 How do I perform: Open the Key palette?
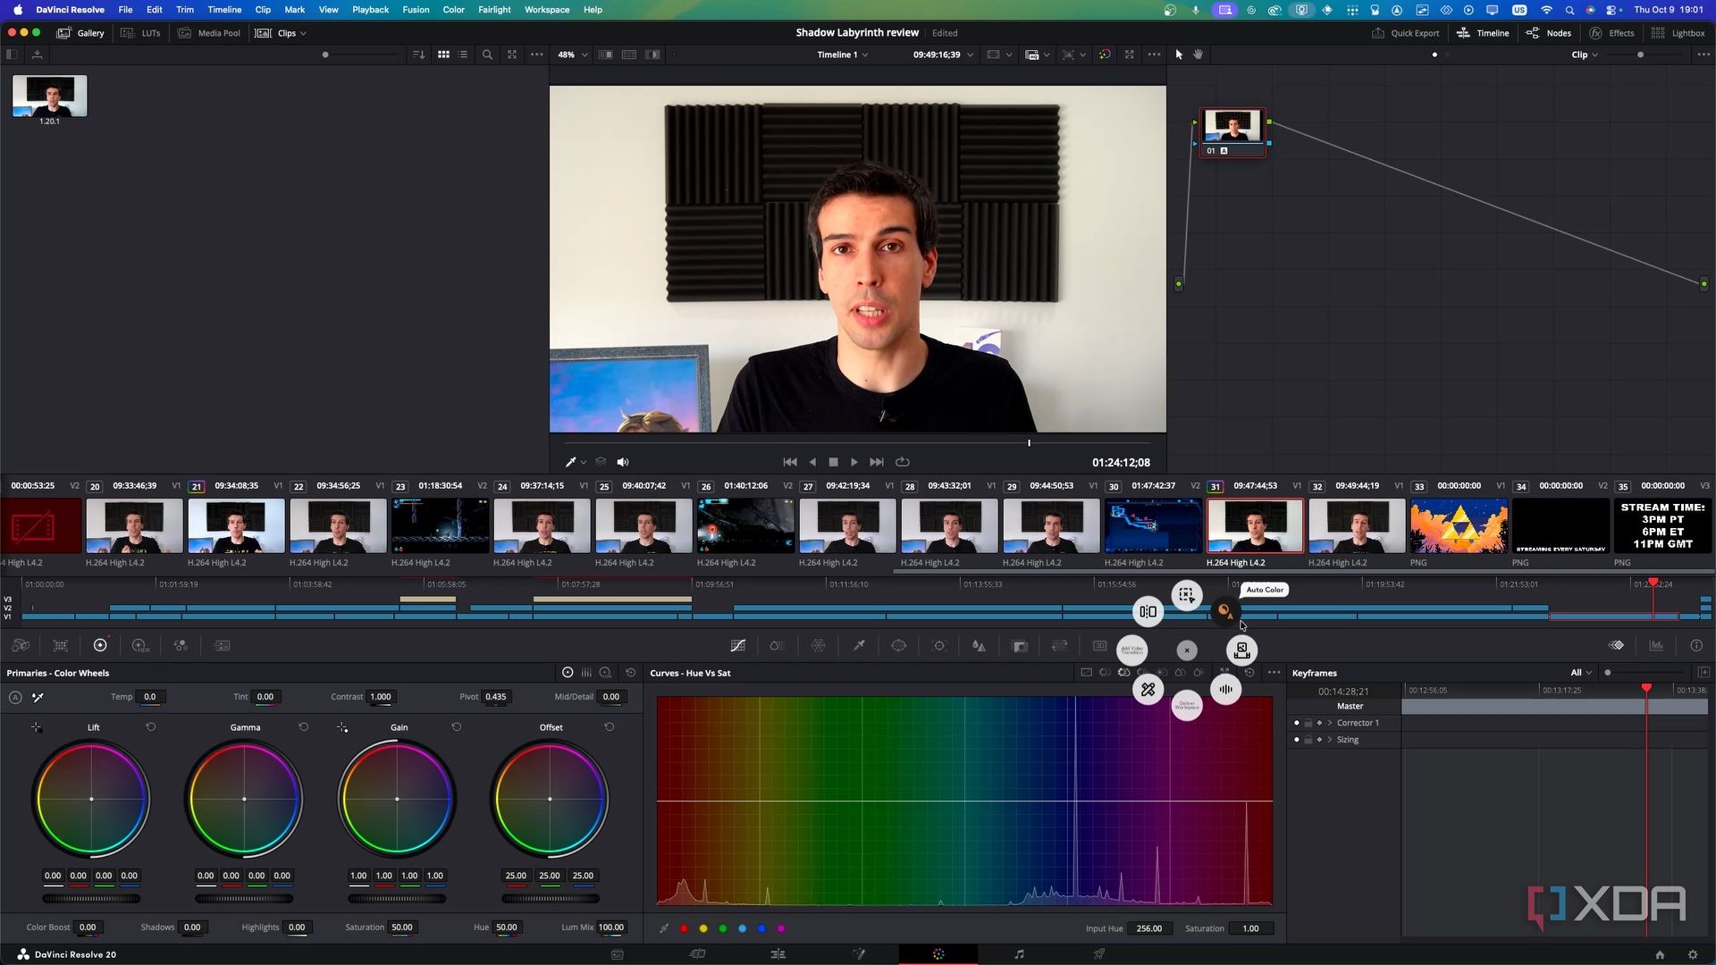click(x=1020, y=645)
